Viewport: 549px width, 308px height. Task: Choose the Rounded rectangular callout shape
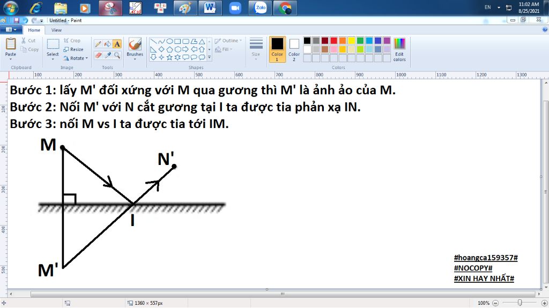coord(186,57)
